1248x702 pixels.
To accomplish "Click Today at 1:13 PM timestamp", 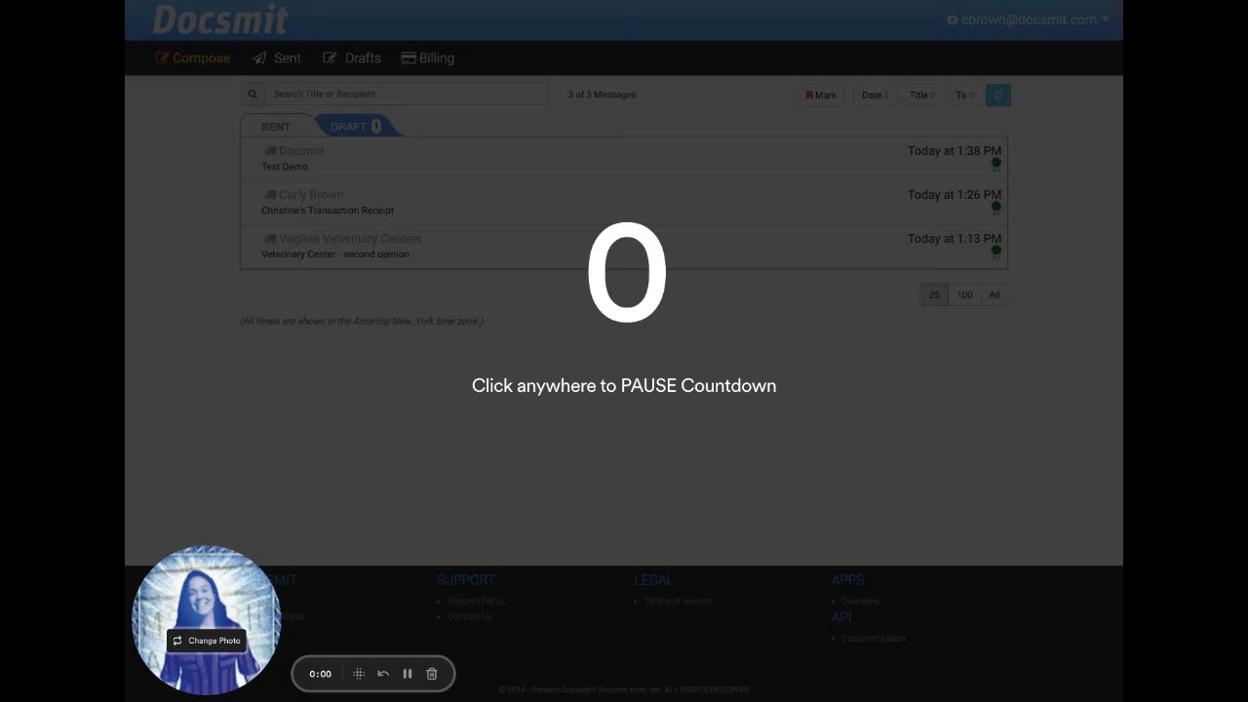I will (954, 239).
